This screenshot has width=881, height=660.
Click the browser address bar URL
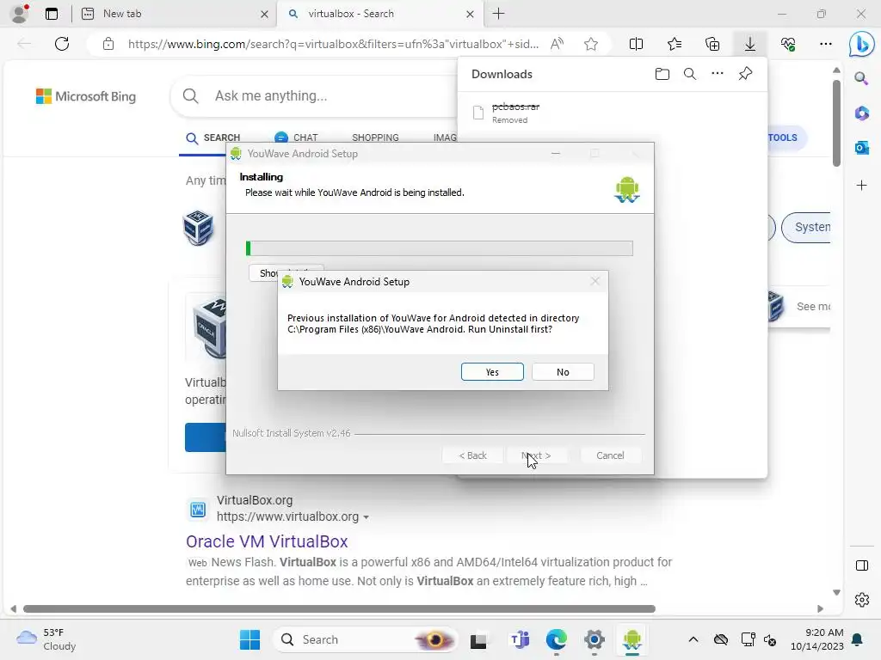[333, 44]
